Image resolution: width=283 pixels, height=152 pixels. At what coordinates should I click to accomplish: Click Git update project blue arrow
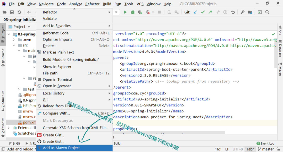pyautogui.click(x=195, y=12)
